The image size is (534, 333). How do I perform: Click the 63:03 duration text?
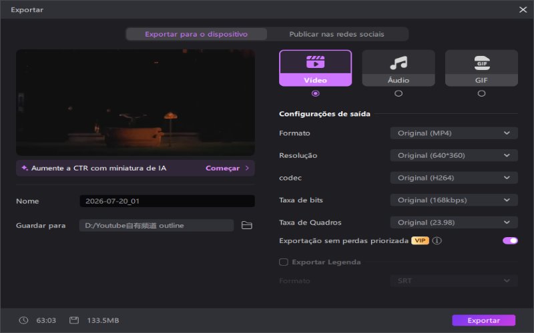point(46,320)
